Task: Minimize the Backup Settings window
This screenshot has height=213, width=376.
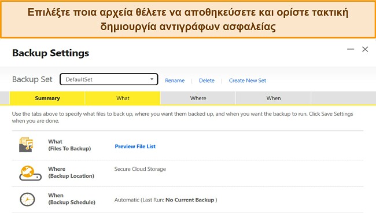Action: click(x=351, y=49)
